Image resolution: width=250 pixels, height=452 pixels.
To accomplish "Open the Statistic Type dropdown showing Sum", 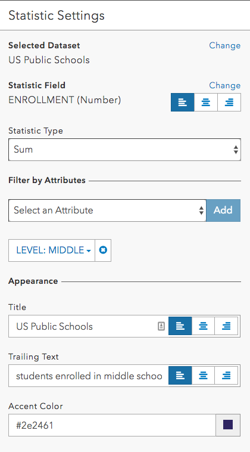I will click(x=124, y=150).
